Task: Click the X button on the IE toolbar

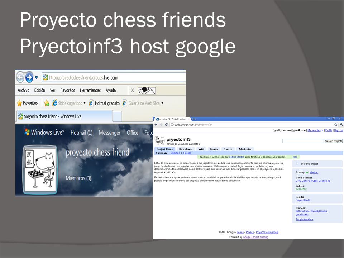Action: (x=132, y=90)
